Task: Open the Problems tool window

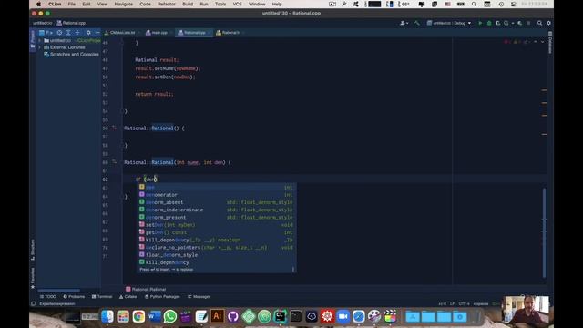Action: [74, 297]
